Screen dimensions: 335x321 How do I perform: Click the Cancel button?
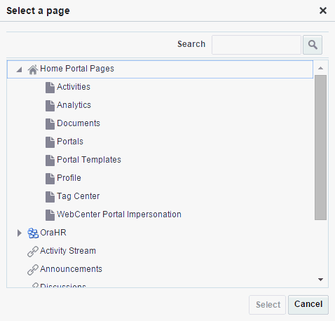308,305
